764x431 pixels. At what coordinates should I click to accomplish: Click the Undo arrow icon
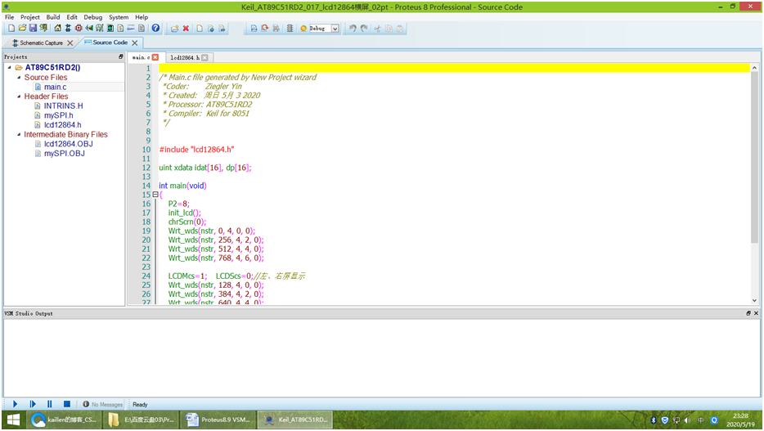tap(353, 29)
